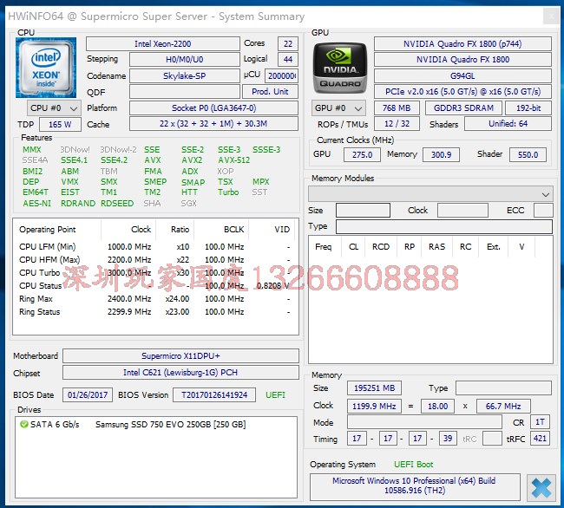564x508 pixels.
Task: Click the Prod. Unit field
Action: pyautogui.click(x=270, y=92)
